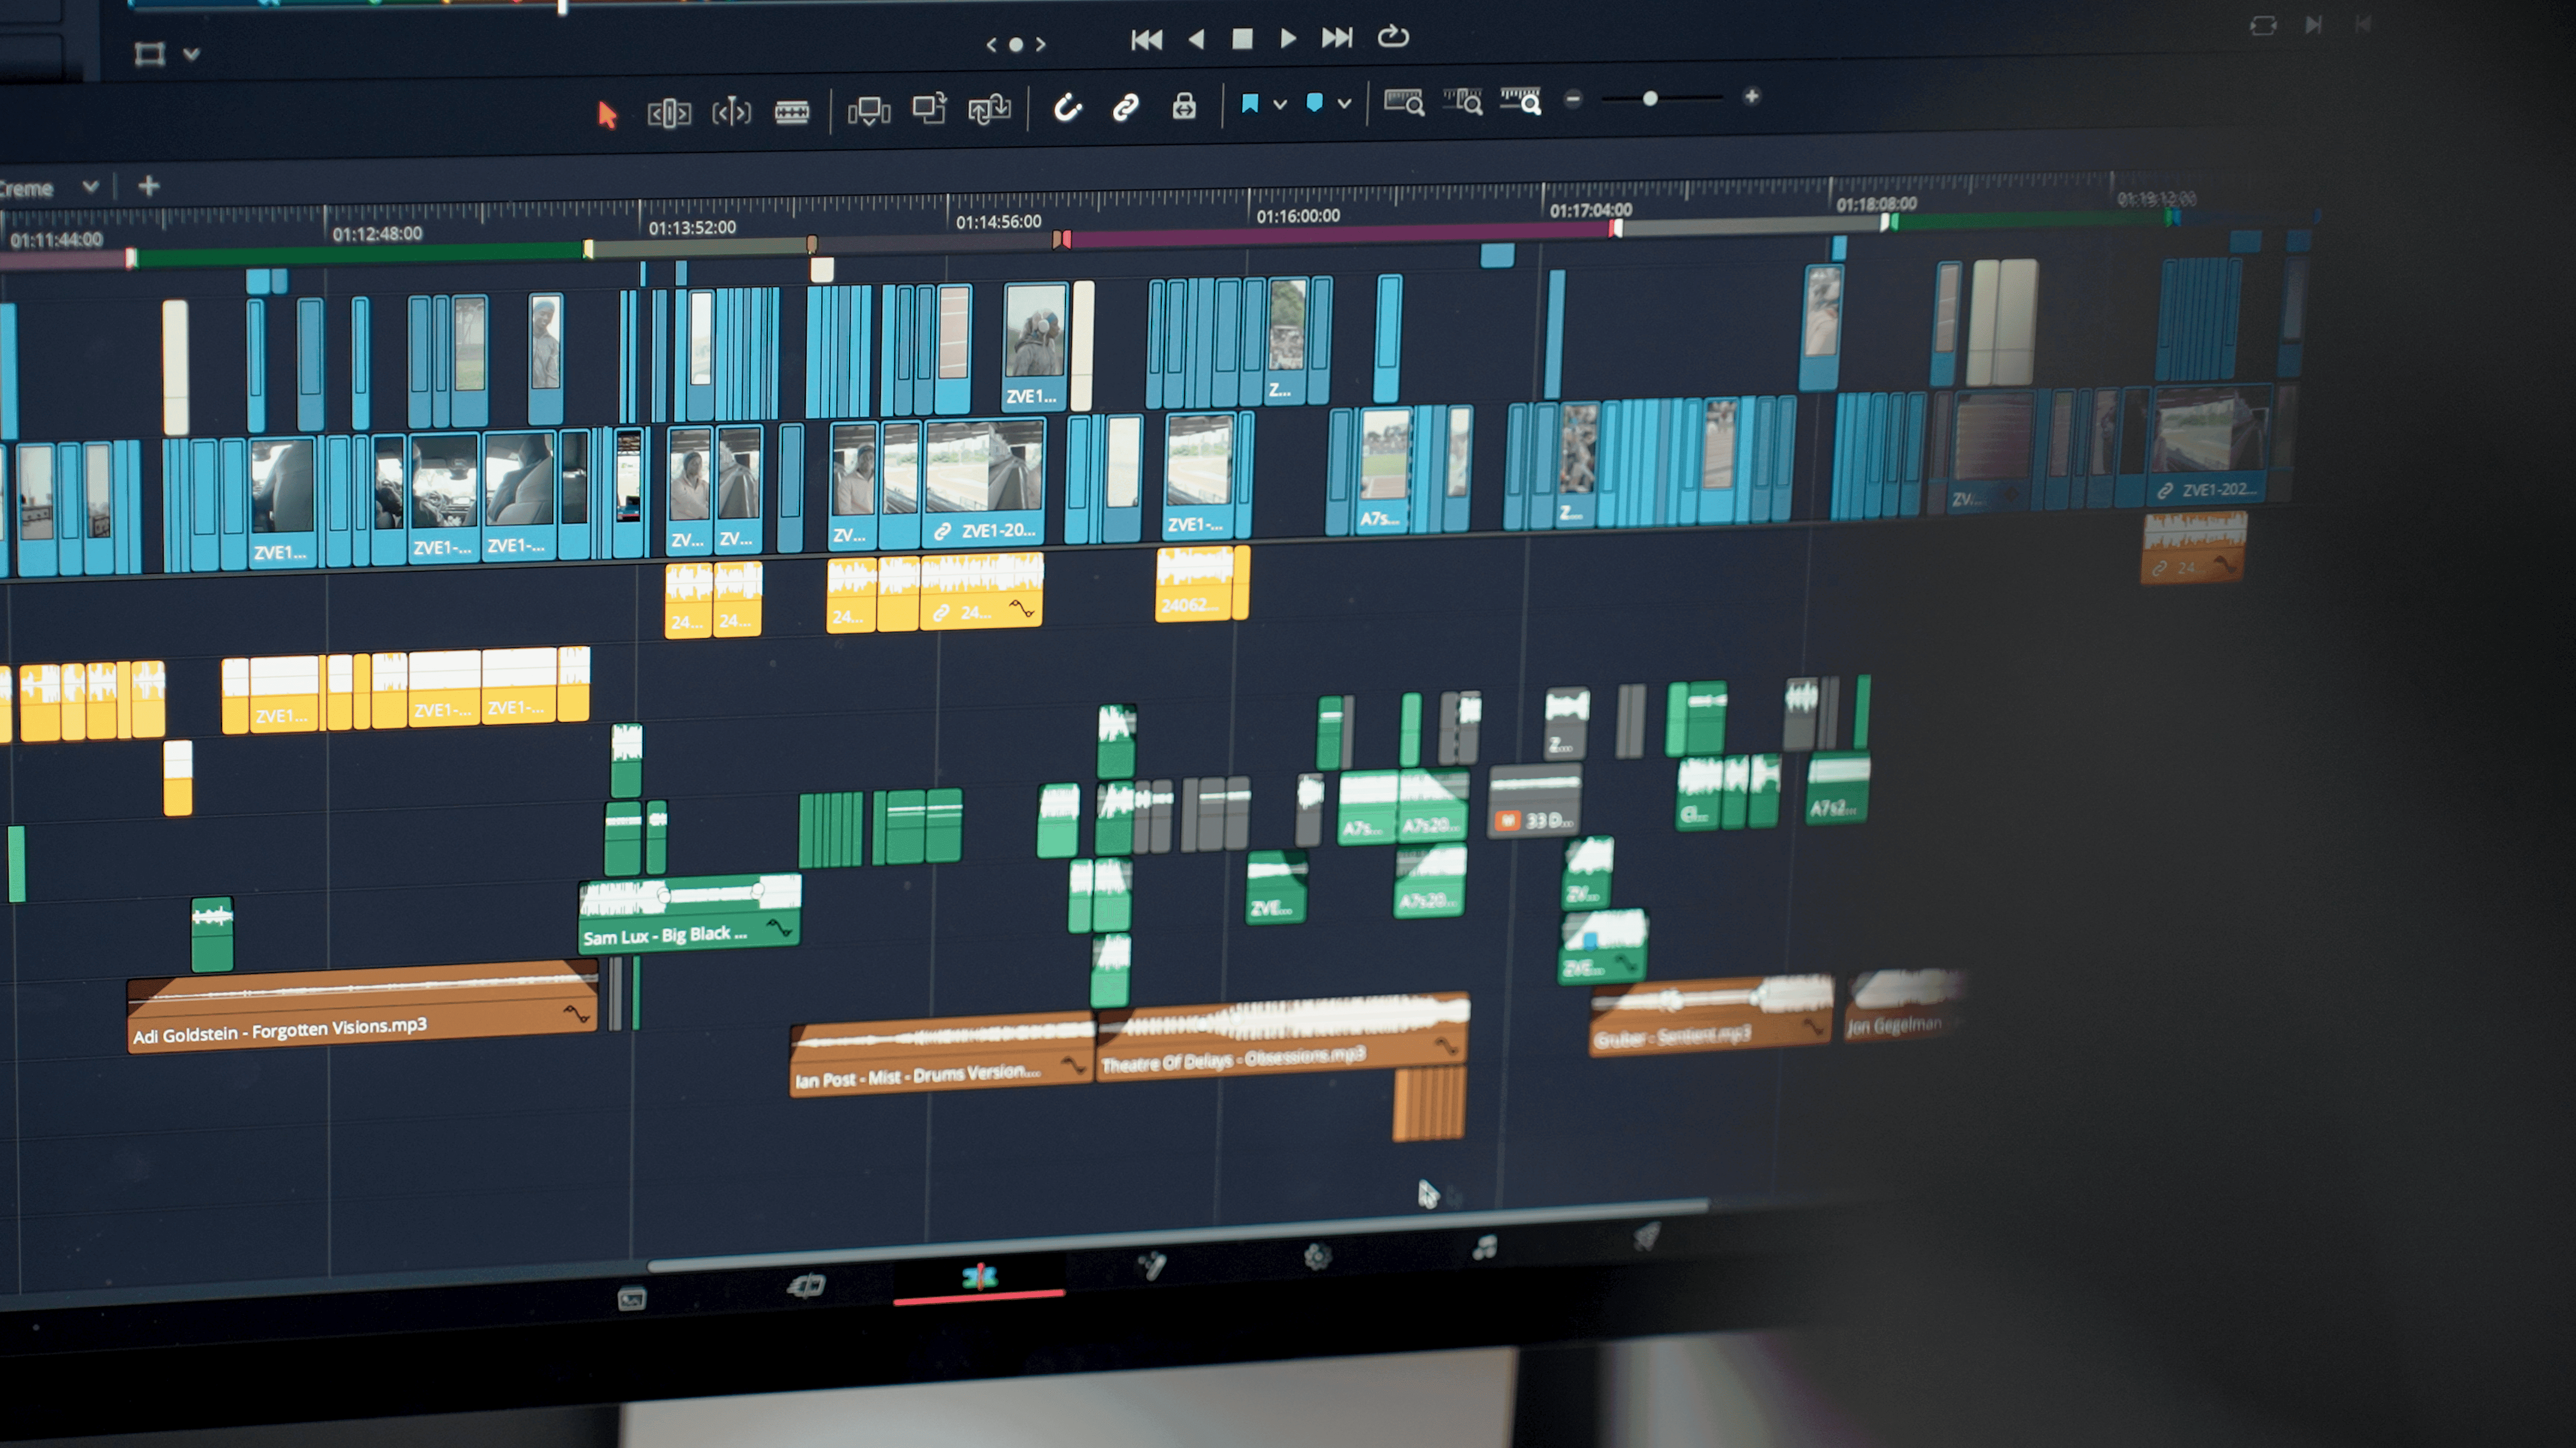Expand the Timeline View Options chevron

tap(192, 54)
